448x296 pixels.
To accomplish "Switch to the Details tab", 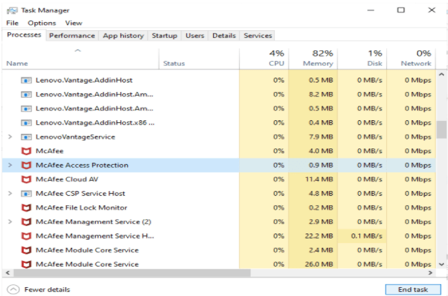I will 224,36.
